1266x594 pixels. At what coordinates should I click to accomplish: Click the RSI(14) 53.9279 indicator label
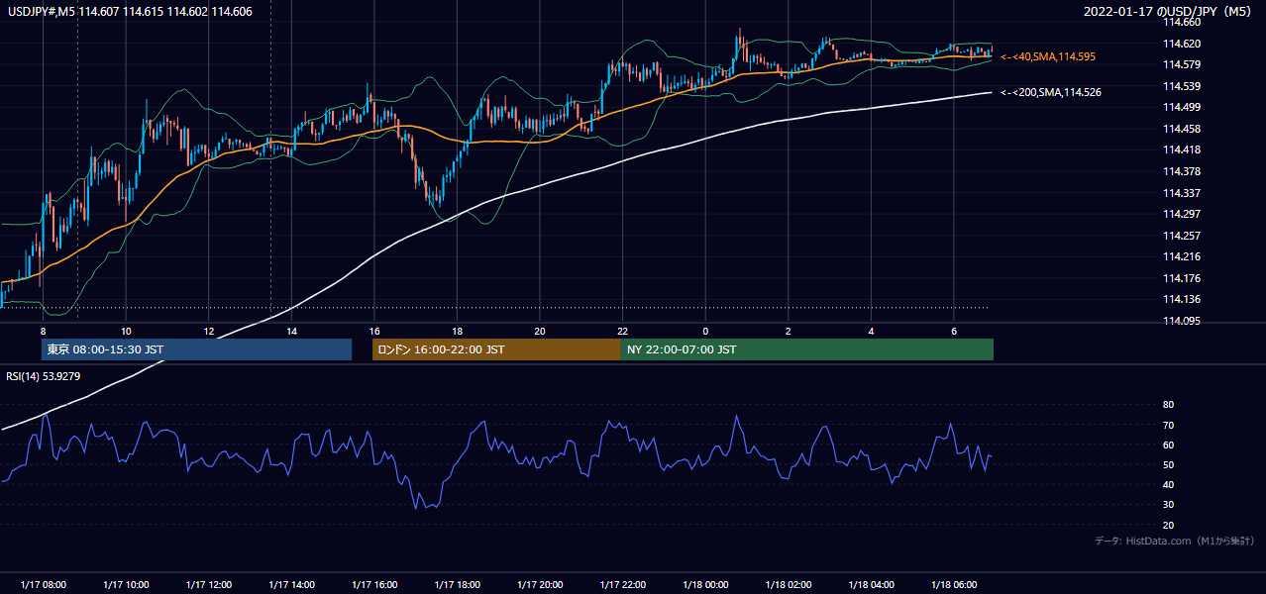coord(44,376)
